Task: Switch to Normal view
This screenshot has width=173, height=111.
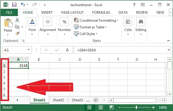Action: click(x=89, y=107)
